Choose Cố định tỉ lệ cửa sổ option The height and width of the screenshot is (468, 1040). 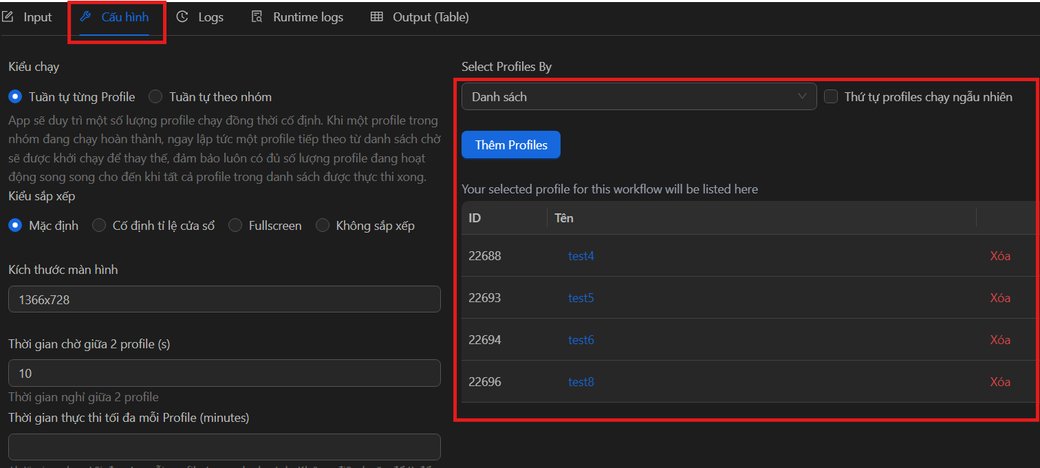99,226
